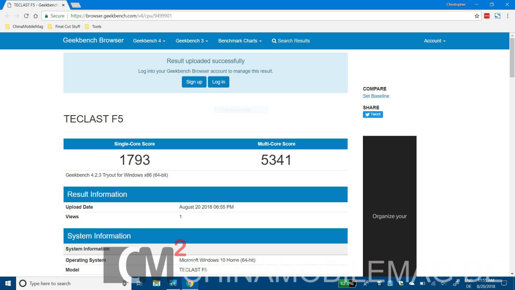
Task: Go to Chrome home page
Action: point(35,16)
